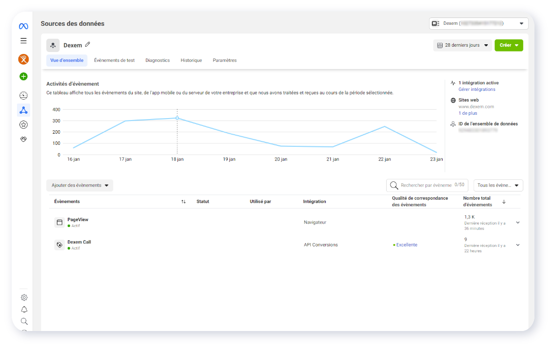
Task: Expand the hamburger menu in sidebar
Action: (x=23, y=41)
